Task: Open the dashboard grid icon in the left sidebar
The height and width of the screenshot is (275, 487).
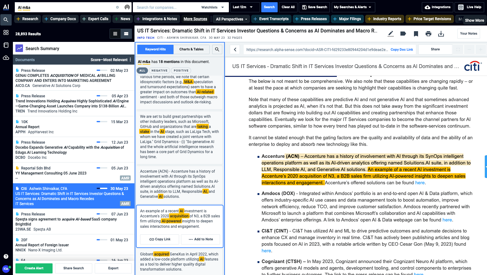Action: (x=6, y=32)
